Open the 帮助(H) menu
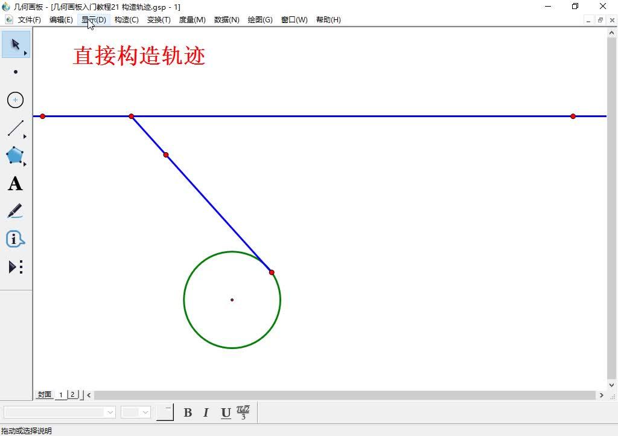Image resolution: width=618 pixels, height=436 pixels. click(x=328, y=20)
